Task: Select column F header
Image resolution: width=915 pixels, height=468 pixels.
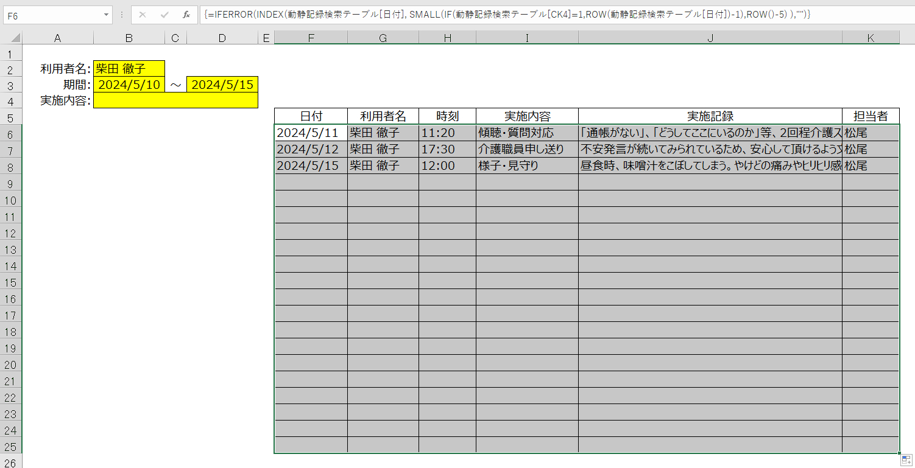Action: 311,37
